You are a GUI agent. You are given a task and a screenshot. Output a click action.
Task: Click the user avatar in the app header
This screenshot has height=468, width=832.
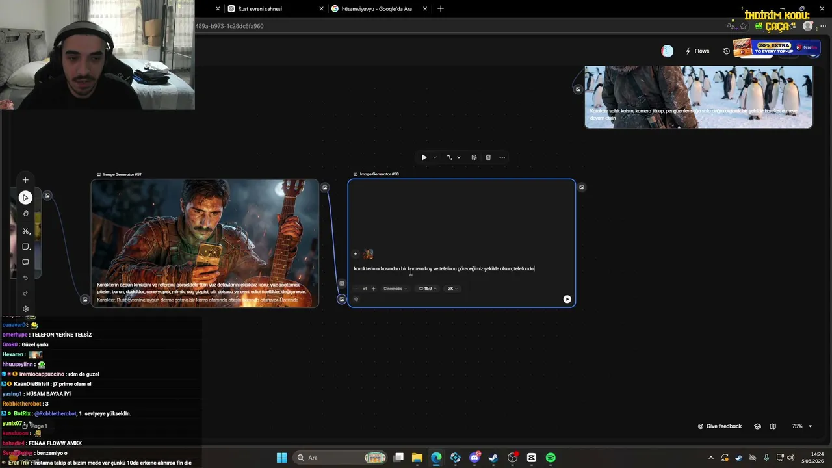coord(668,51)
